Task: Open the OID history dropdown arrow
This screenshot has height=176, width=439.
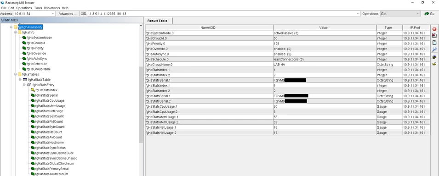Action: point(359,14)
